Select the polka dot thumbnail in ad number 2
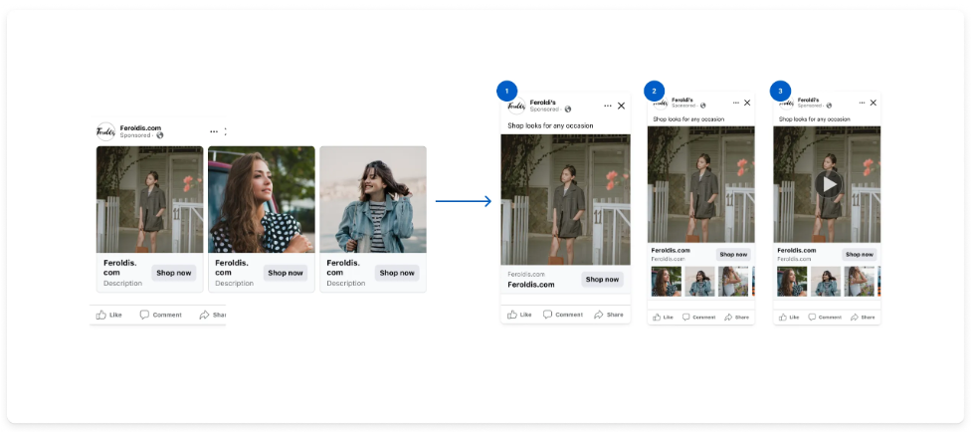971x433 pixels. [667, 282]
